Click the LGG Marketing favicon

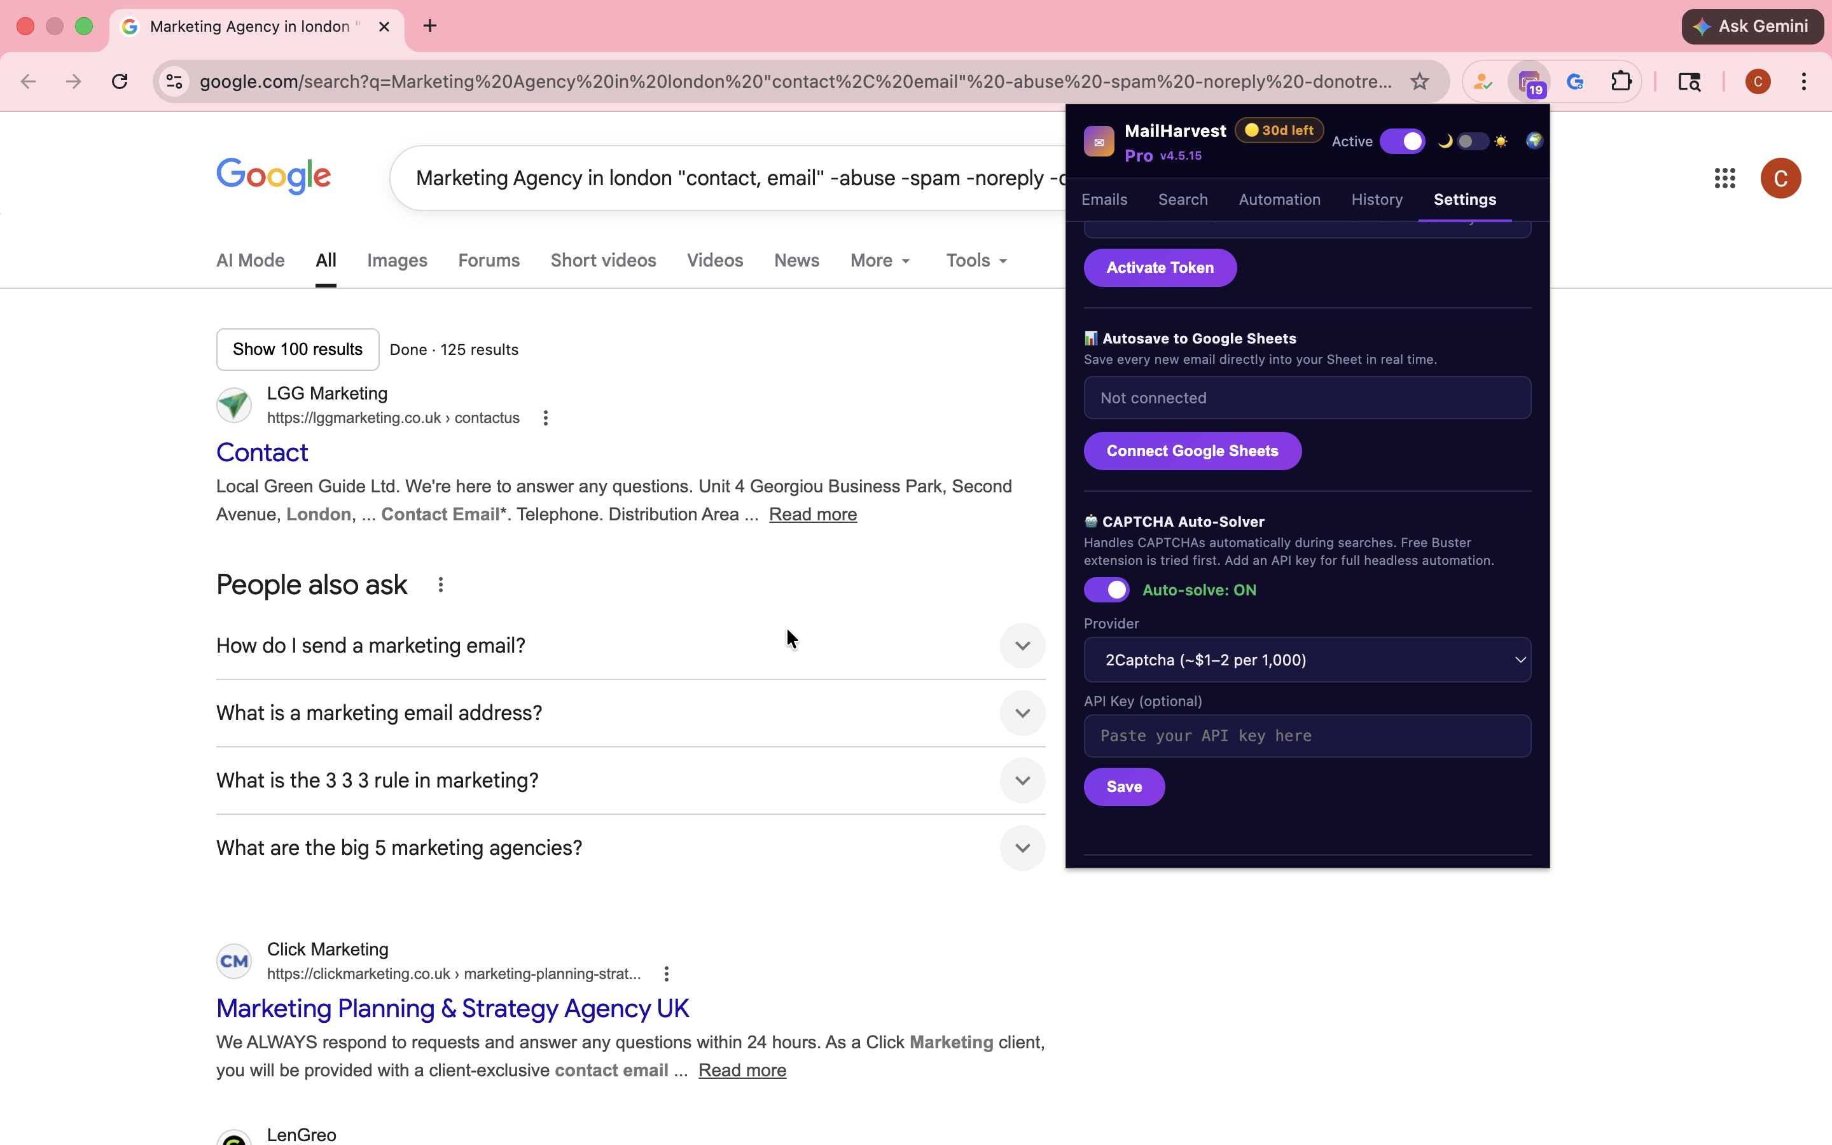coord(234,405)
